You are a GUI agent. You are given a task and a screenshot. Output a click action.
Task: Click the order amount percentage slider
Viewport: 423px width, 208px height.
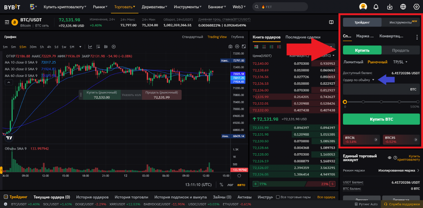(x=381, y=102)
